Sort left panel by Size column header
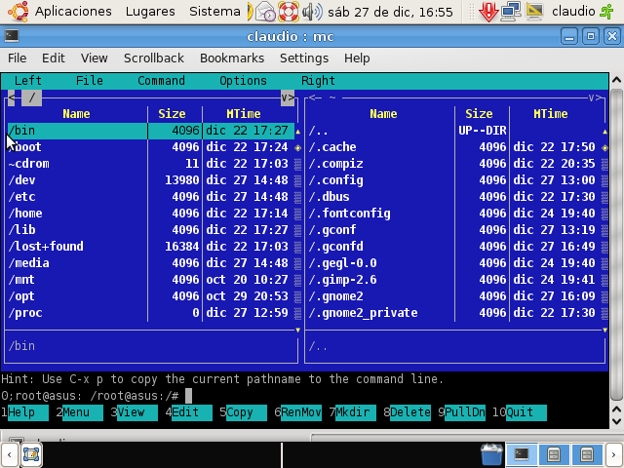This screenshot has height=468, width=624. coord(172,114)
